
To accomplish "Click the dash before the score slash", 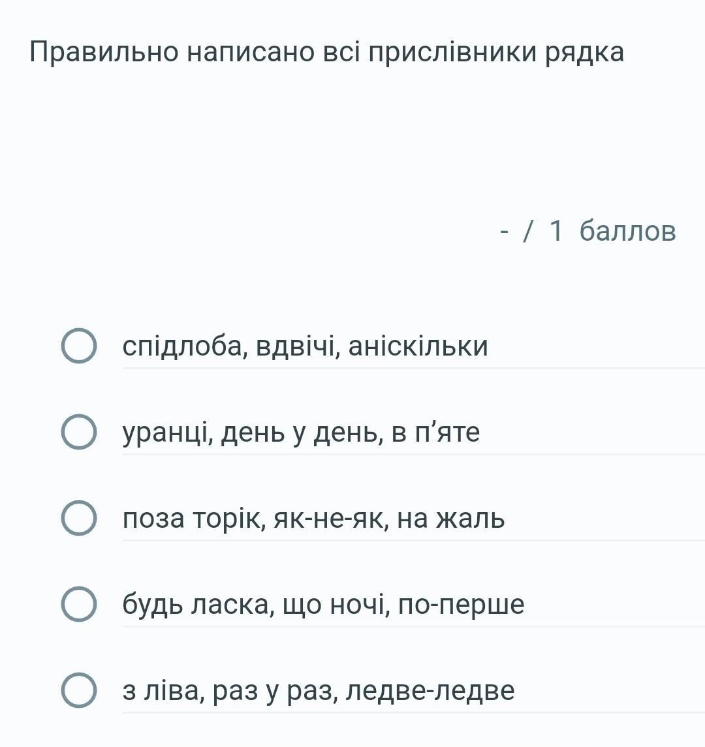I will pos(505,232).
